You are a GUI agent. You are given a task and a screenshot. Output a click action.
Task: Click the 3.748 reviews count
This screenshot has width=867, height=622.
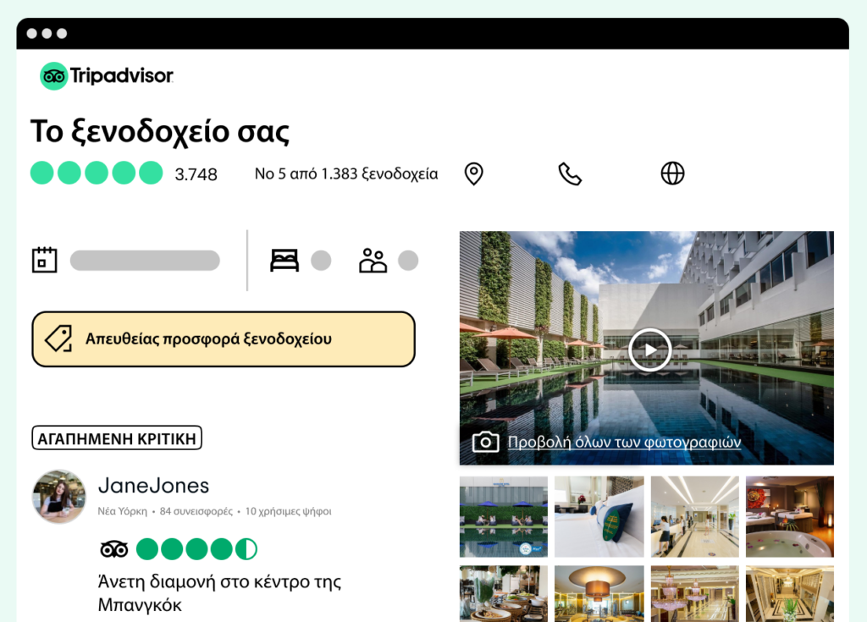(x=196, y=174)
